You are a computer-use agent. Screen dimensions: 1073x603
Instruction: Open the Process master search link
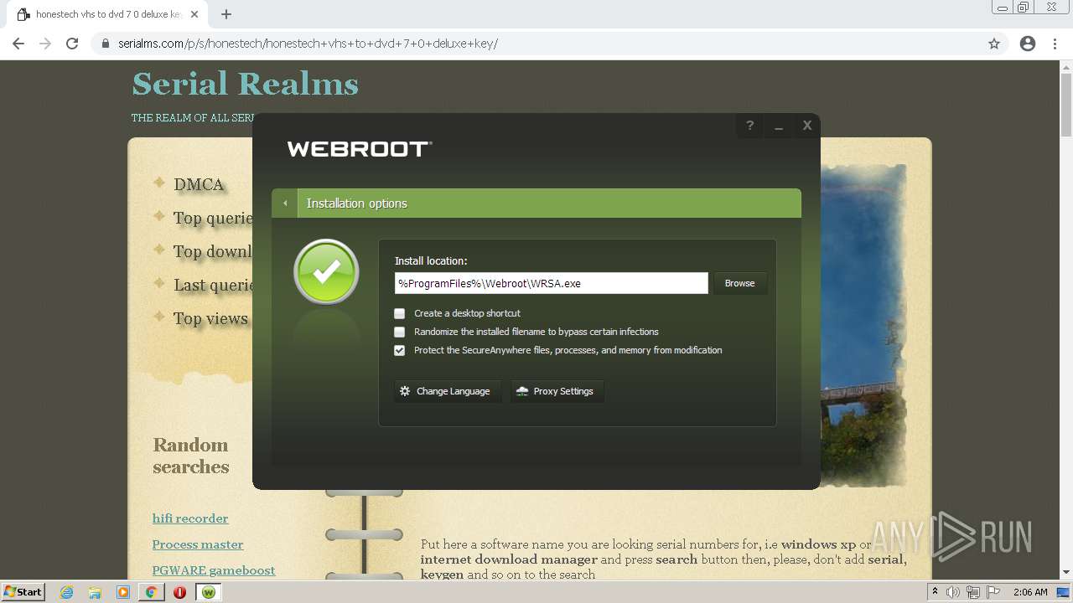tap(198, 544)
